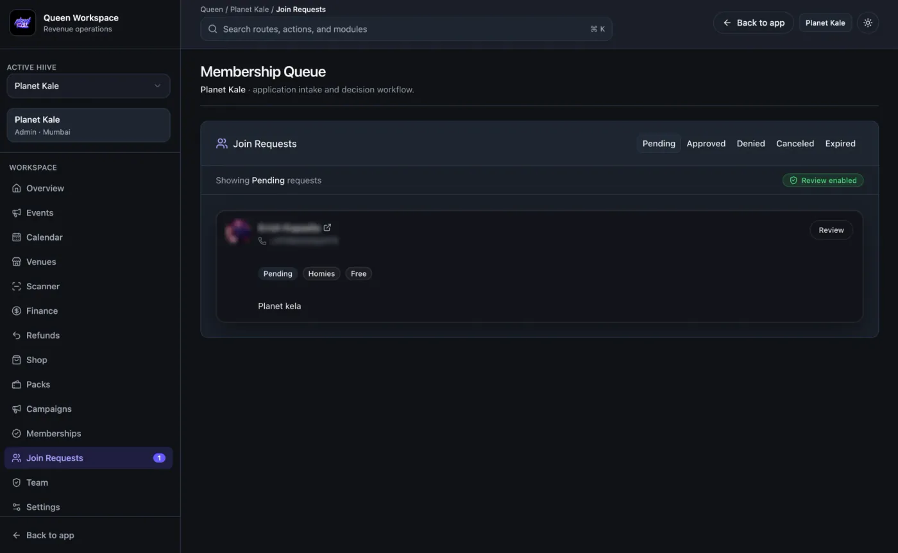View the Expired requests tab
This screenshot has width=898, height=553.
[840, 144]
